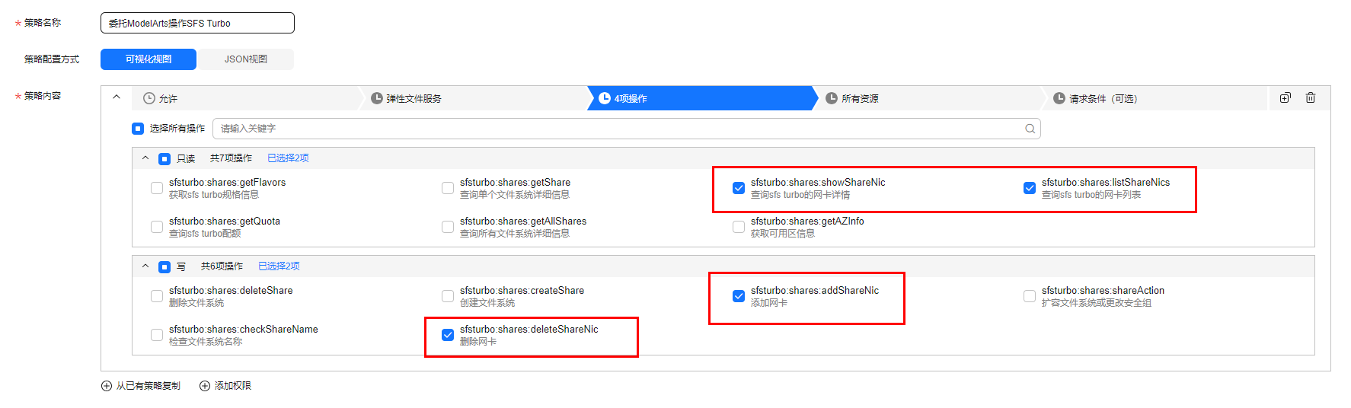
Task: Uncheck sfsturbo:shares:listShareNics checkbox
Action: 1030,188
